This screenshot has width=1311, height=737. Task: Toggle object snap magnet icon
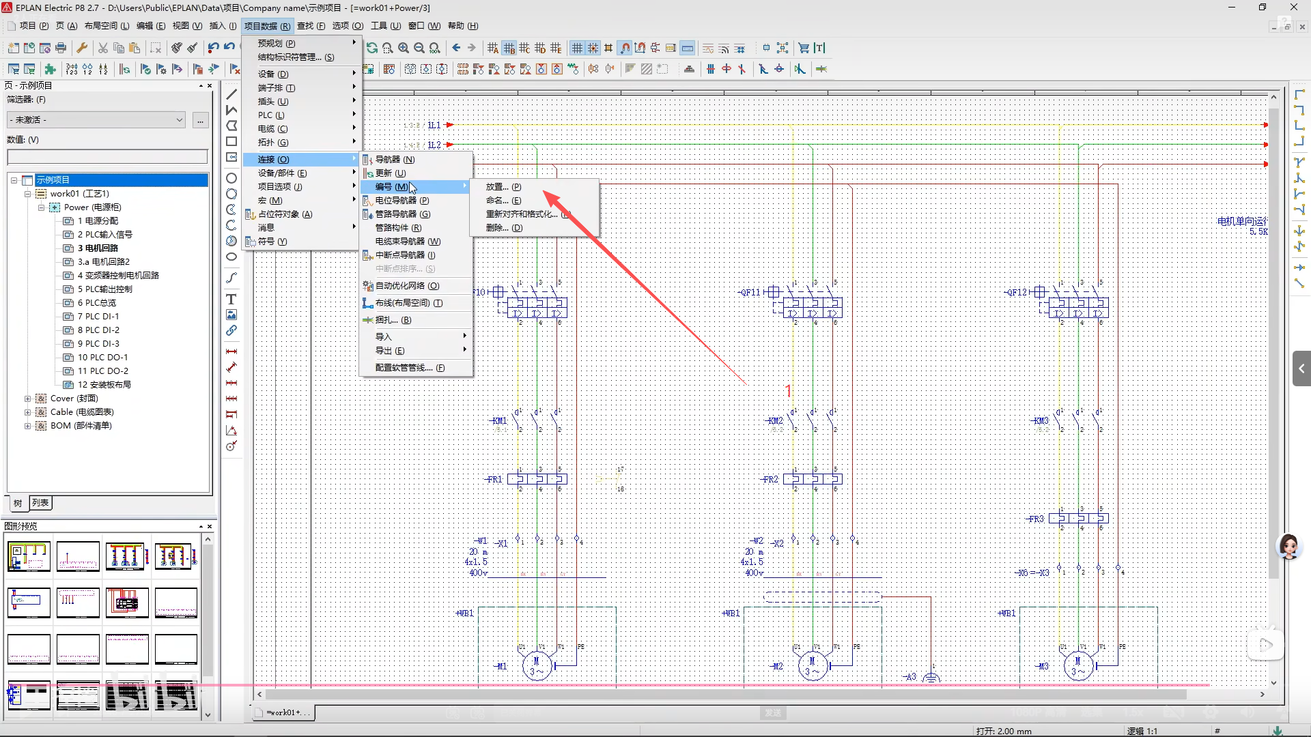(x=624, y=48)
